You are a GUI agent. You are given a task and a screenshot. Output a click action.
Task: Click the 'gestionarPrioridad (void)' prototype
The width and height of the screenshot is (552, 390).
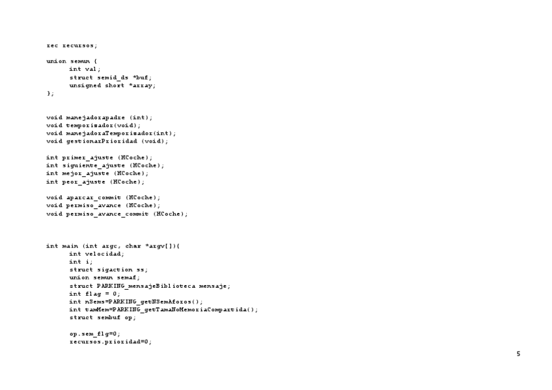107,141
